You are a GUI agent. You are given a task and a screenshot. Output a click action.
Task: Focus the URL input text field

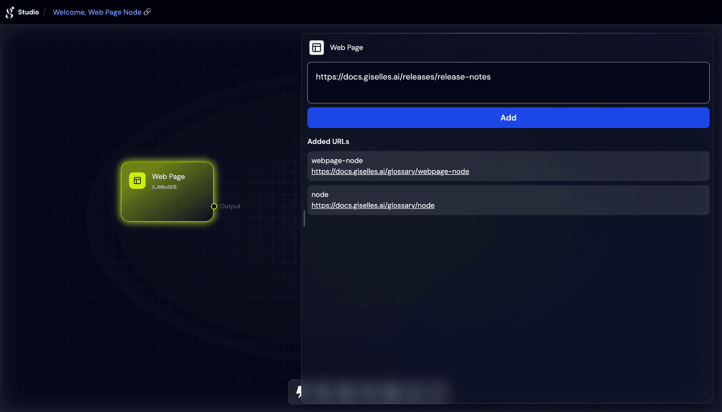point(508,83)
